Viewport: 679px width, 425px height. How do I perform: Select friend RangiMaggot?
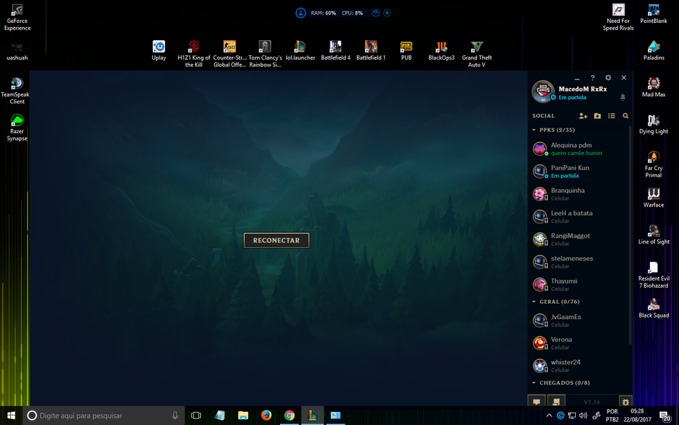579,239
